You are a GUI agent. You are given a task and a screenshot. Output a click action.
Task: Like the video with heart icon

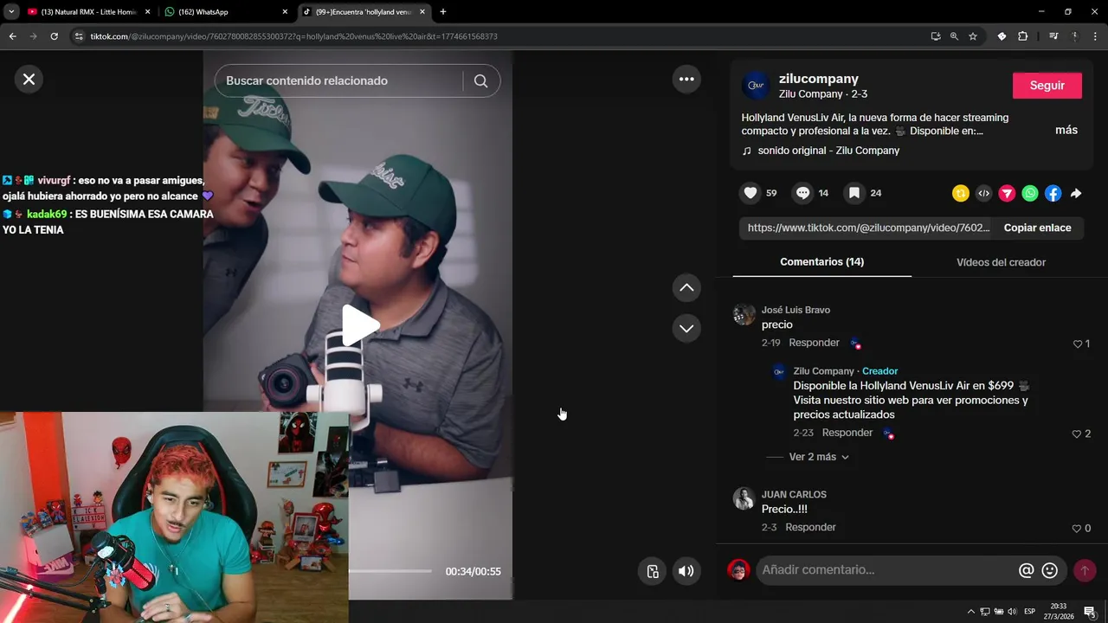750,193
